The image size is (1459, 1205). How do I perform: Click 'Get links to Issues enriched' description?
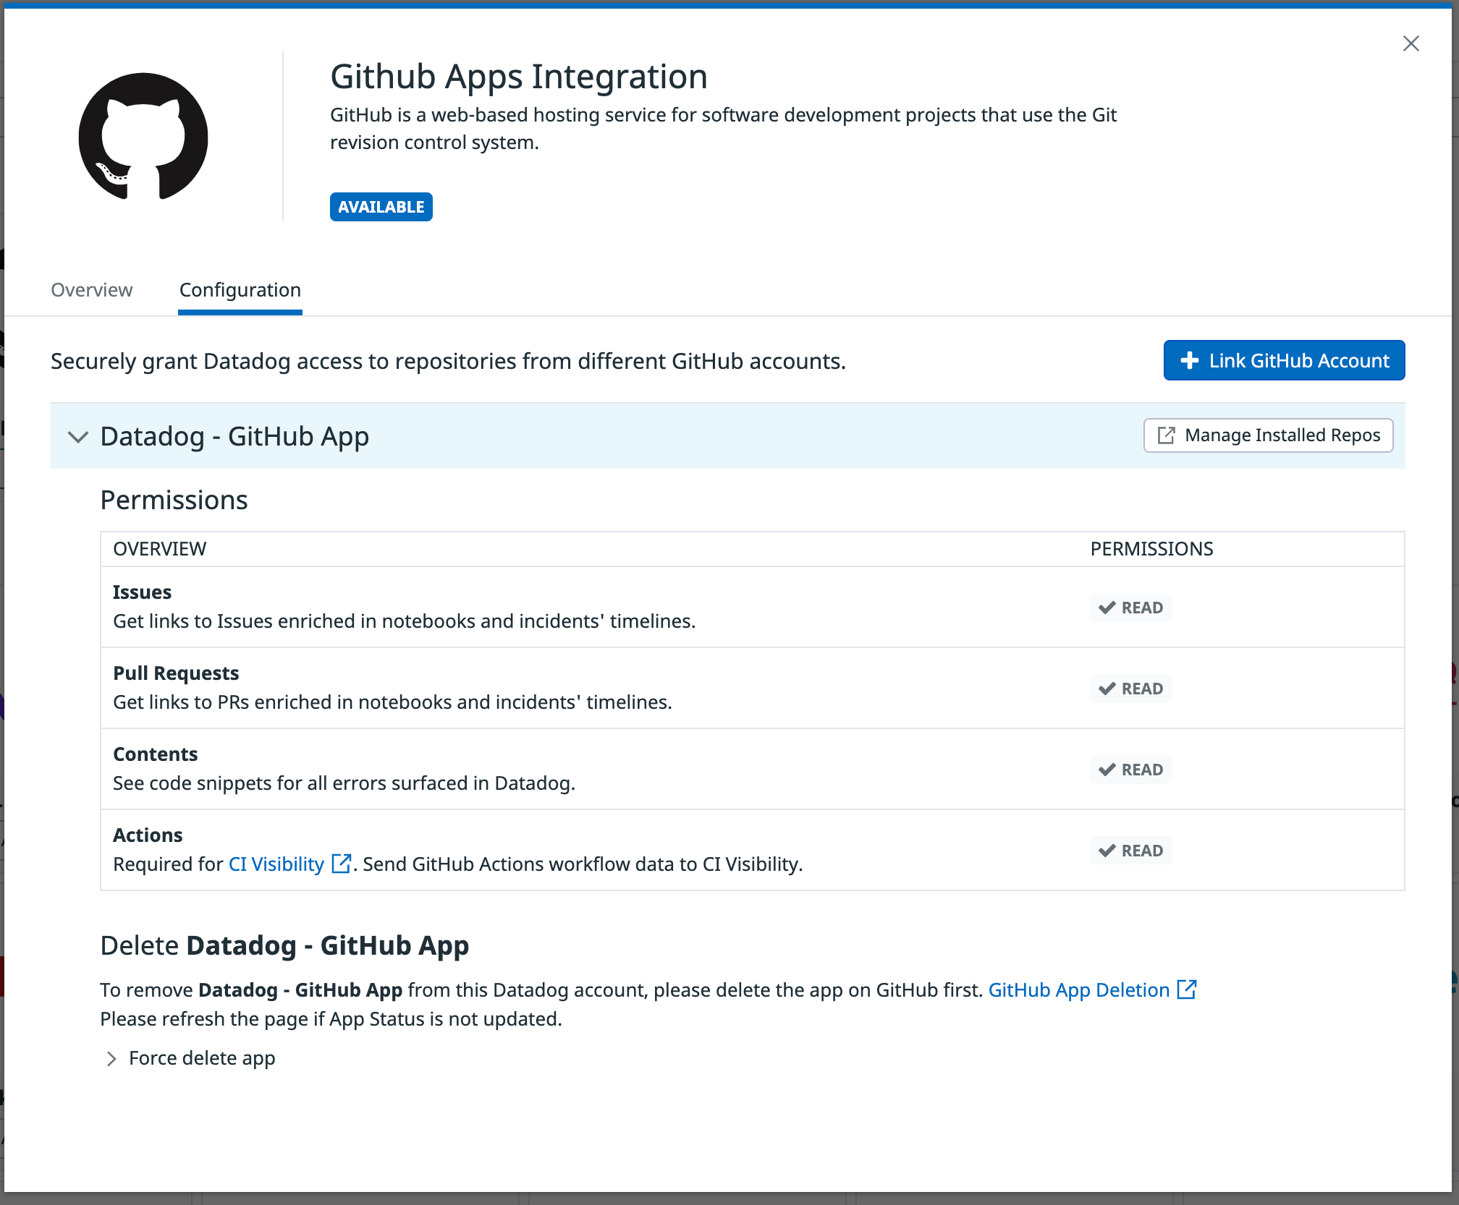pos(404,621)
